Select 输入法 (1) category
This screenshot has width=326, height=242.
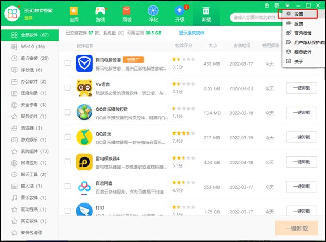30,186
